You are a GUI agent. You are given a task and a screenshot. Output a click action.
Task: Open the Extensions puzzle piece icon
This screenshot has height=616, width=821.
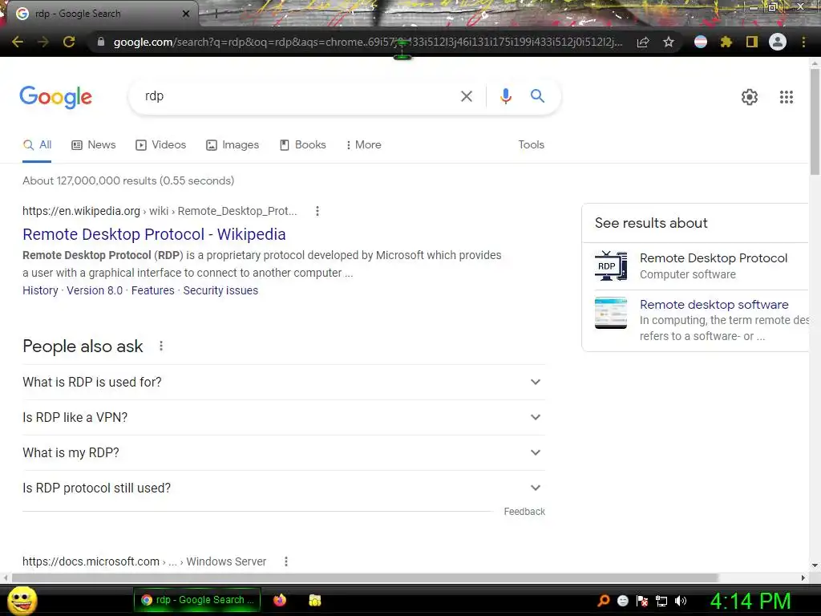click(x=726, y=42)
